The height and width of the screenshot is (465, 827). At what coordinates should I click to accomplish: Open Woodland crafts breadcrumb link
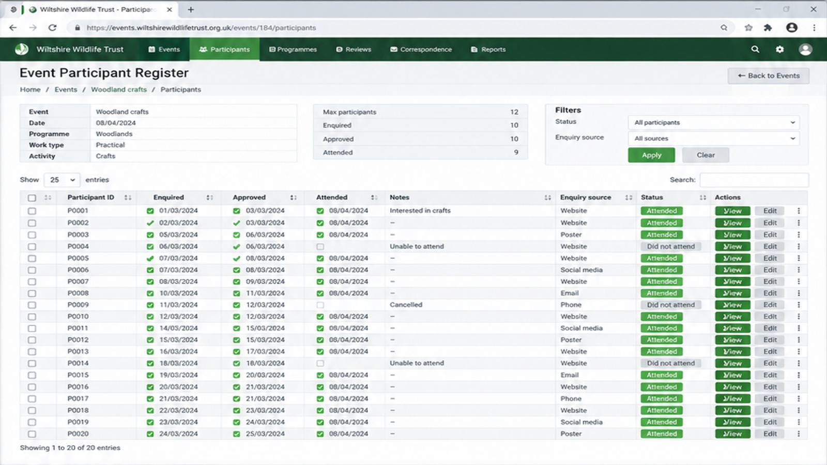click(x=119, y=89)
